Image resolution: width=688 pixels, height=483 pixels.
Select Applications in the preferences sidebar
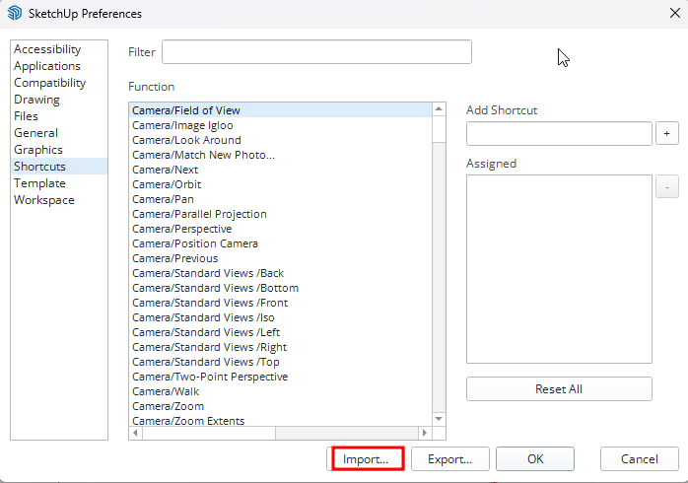tap(59, 66)
